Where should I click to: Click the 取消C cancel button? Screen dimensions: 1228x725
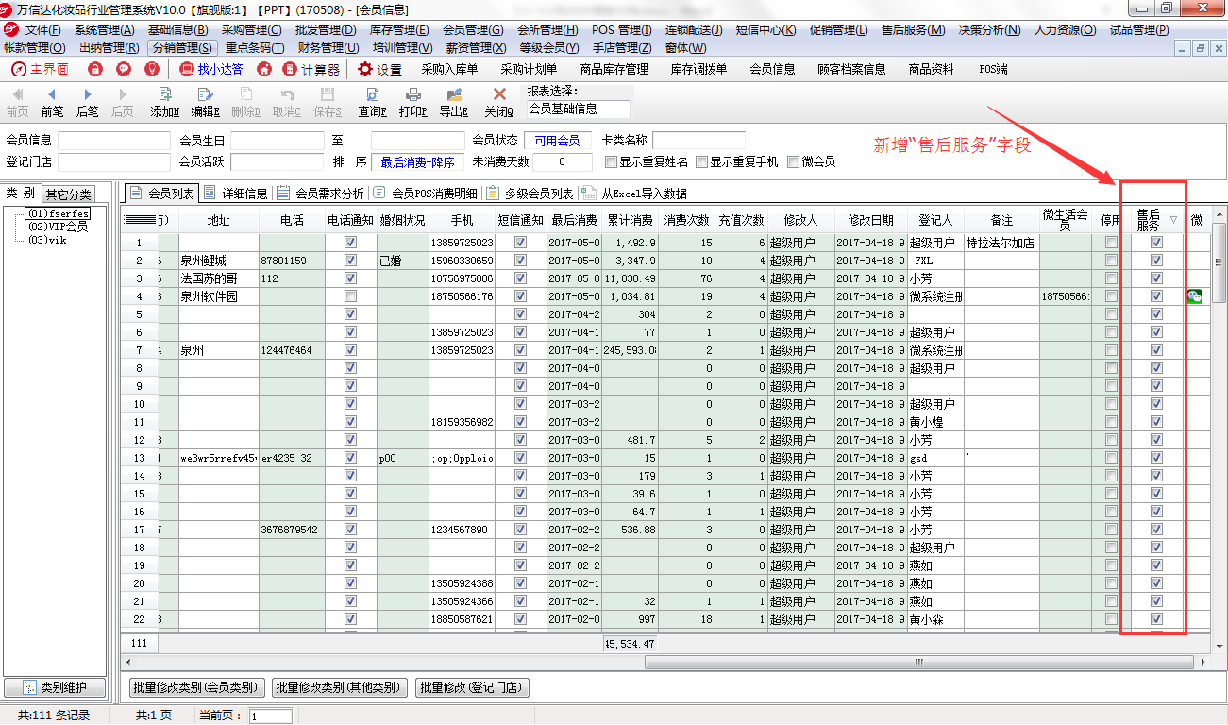tap(286, 102)
